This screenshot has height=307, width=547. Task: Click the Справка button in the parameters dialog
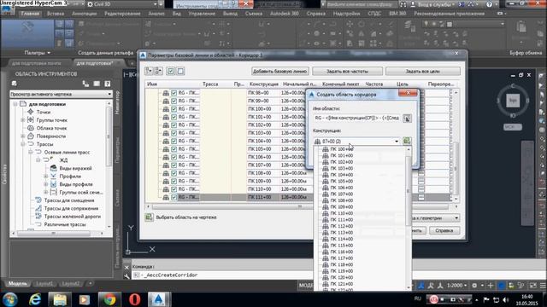[x=444, y=230]
